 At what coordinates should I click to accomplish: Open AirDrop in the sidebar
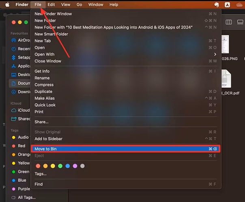click(20, 40)
